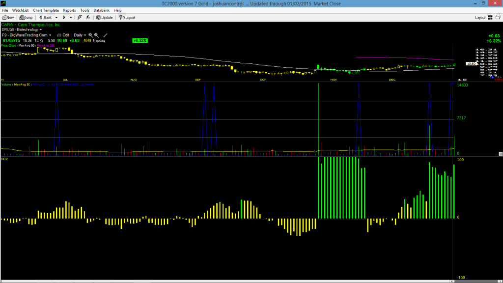Open the WatchList menu
Image resolution: width=503 pixels, height=283 pixels.
20,10
